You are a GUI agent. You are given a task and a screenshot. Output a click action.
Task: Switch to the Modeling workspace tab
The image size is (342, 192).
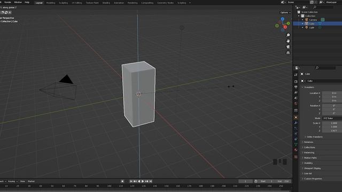tap(51, 3)
